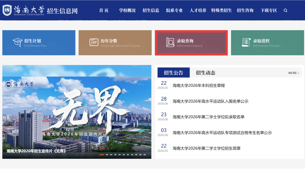Open 高水平运动队专项测试合格考生名单公示 announcement

click(222, 133)
